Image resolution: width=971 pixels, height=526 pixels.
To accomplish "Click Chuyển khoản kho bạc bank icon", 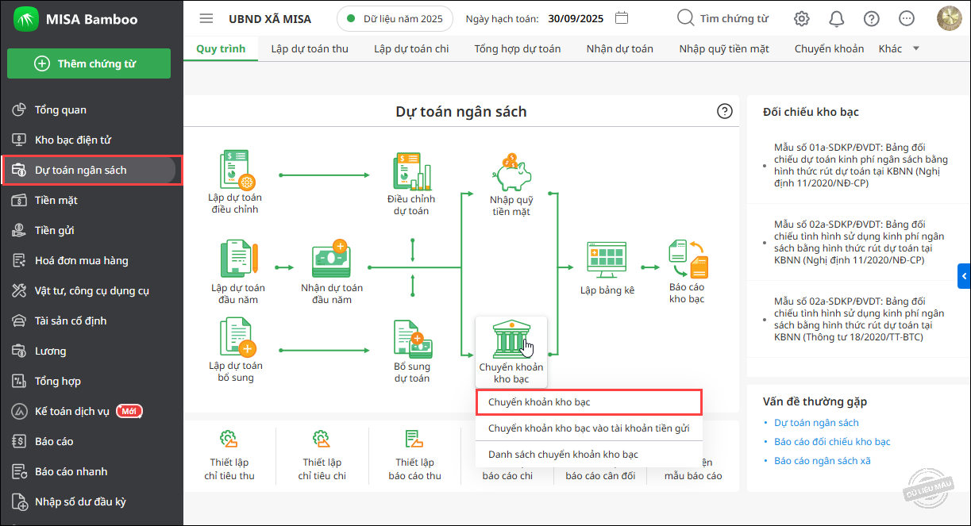I will tap(511, 340).
